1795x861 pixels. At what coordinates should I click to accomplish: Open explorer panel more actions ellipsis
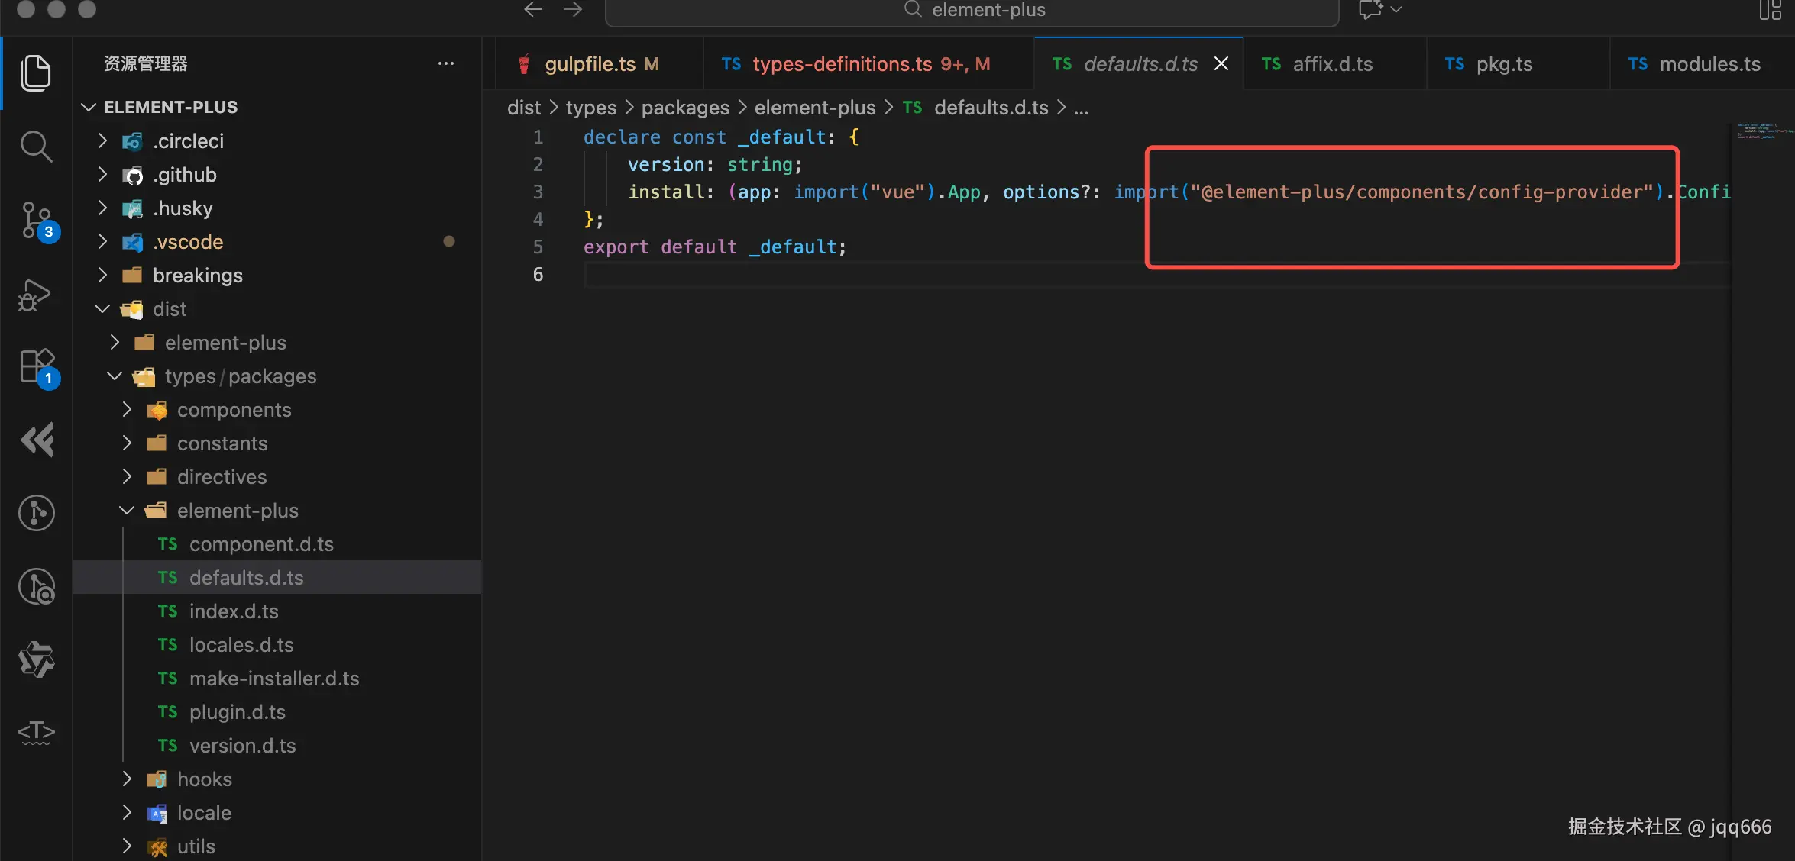click(446, 63)
